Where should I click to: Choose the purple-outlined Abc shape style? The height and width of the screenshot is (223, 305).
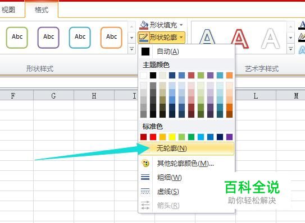coord(48,38)
